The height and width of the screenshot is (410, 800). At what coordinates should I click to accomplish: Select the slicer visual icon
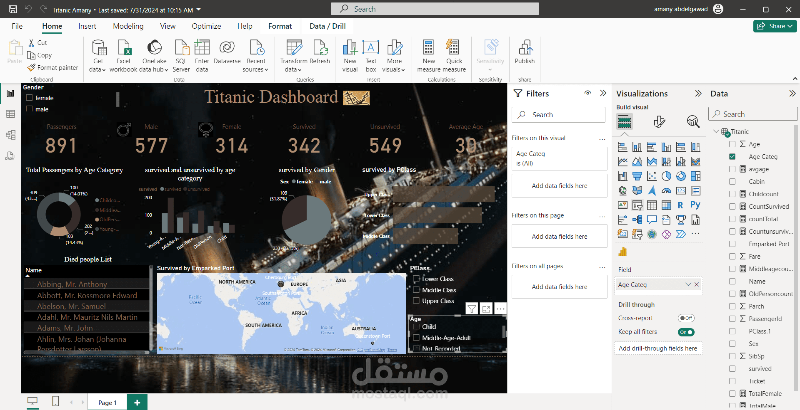[637, 205]
